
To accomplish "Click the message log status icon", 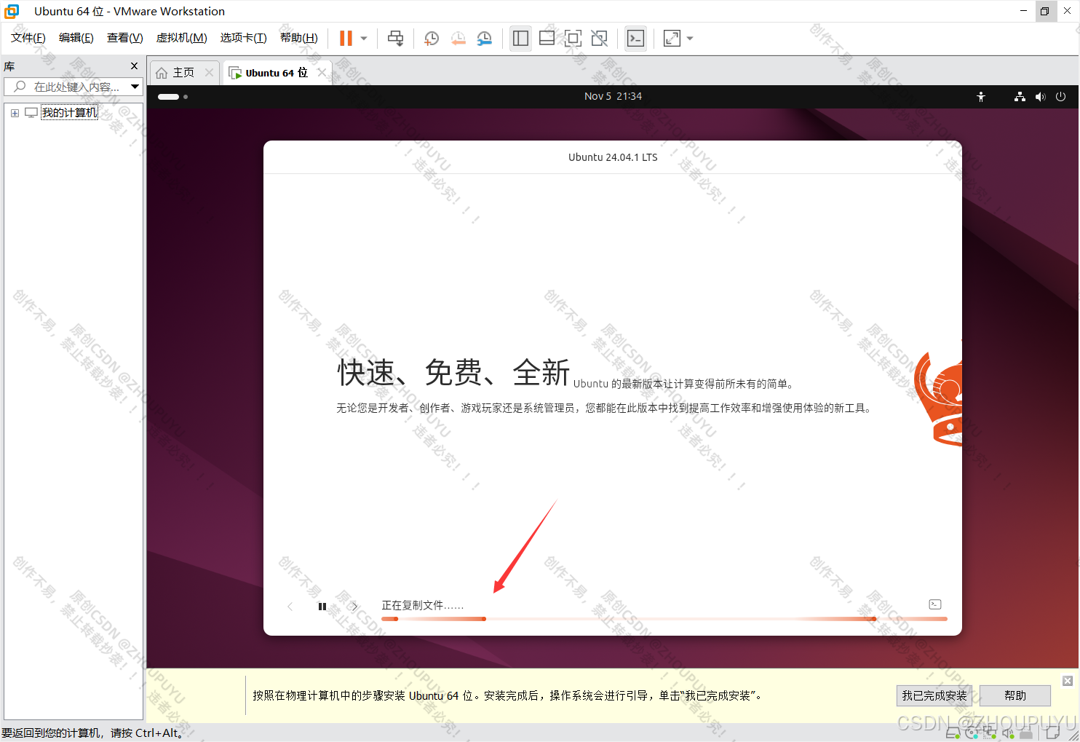I will [x=1053, y=733].
